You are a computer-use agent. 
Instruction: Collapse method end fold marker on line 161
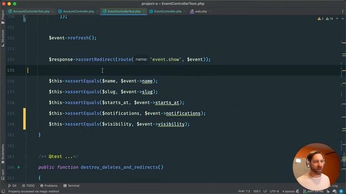pyautogui.click(x=25, y=135)
